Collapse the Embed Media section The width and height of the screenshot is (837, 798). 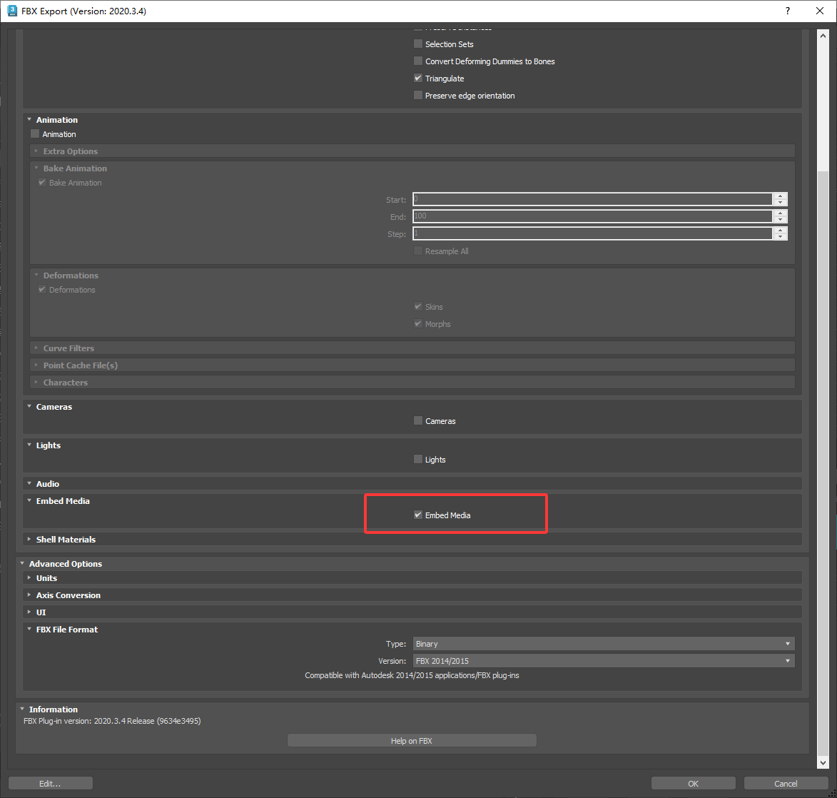[x=29, y=500]
